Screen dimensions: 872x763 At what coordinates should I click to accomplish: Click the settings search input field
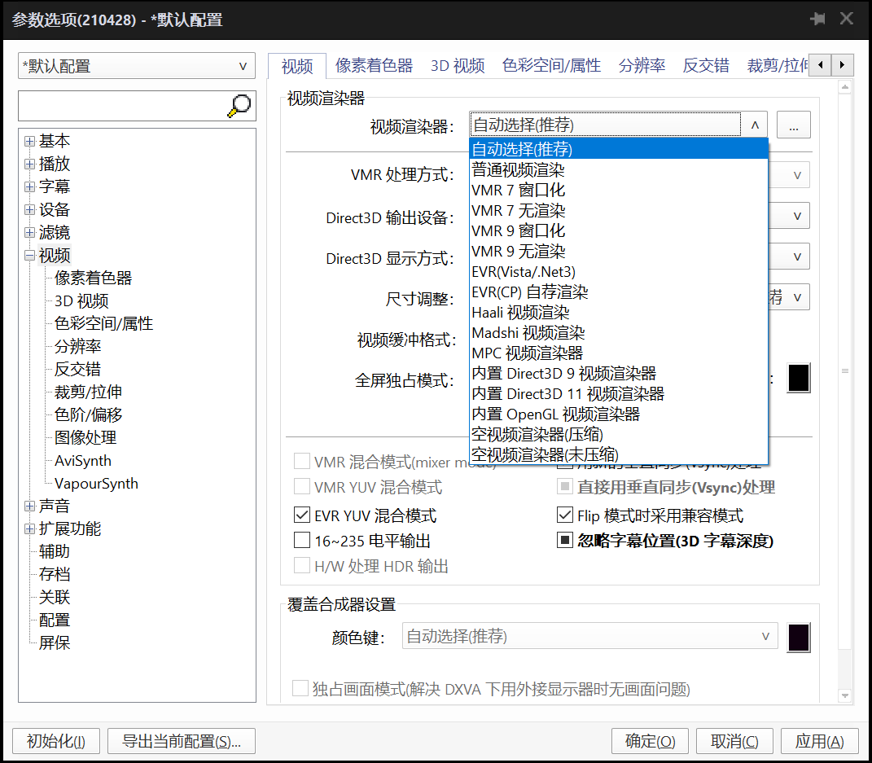(122, 106)
